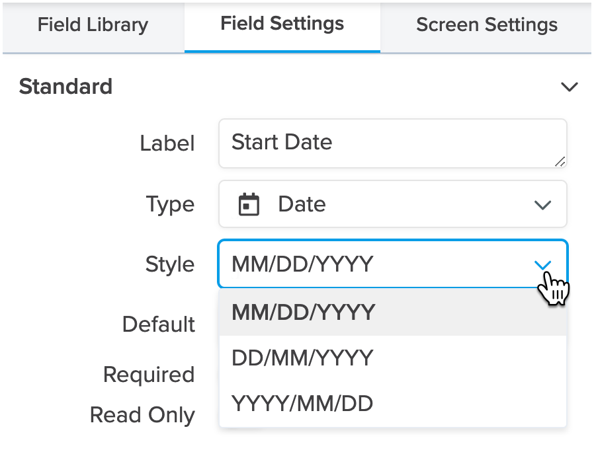The height and width of the screenshot is (456, 594).
Task: Choose MM/DD/YYYY from the Style list
Action: coord(393,312)
